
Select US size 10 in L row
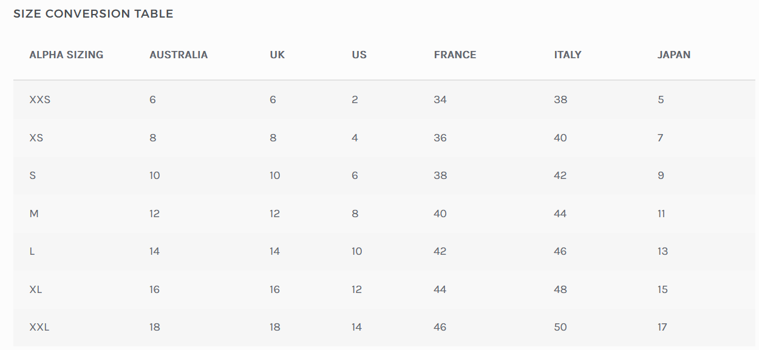(x=357, y=251)
